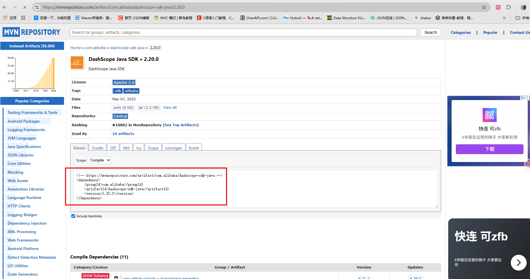The height and width of the screenshot is (279, 530).
Task: Click the Search button
Action: [x=430, y=32]
